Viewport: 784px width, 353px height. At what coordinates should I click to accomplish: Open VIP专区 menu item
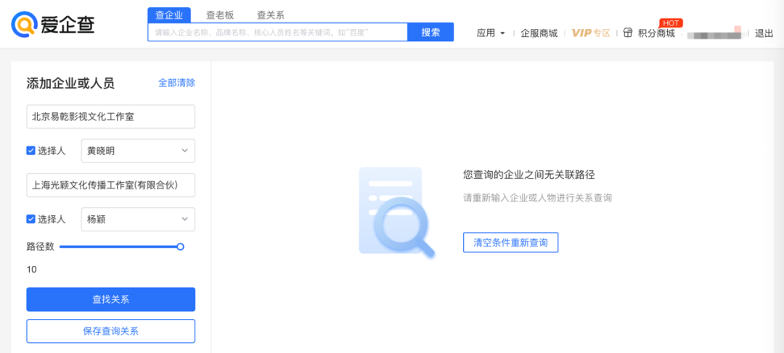point(591,33)
